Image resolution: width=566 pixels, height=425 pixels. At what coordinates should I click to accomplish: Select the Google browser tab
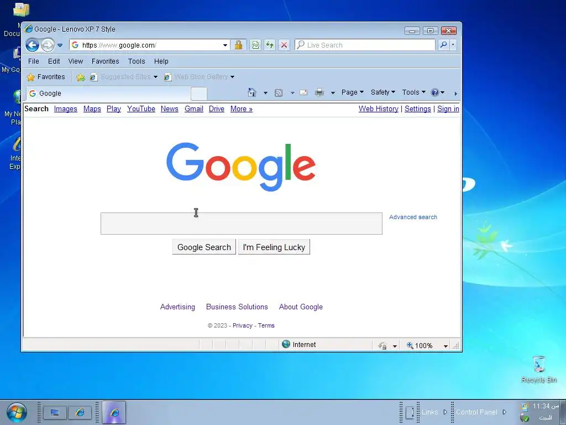(x=108, y=93)
